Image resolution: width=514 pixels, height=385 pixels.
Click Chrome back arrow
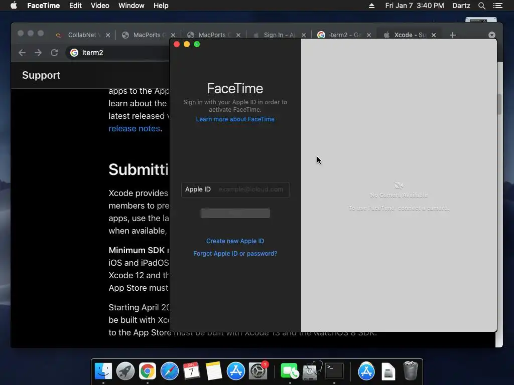22,53
